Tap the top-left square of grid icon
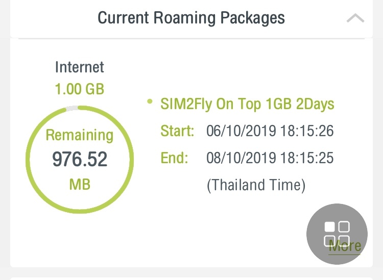 click(x=330, y=226)
